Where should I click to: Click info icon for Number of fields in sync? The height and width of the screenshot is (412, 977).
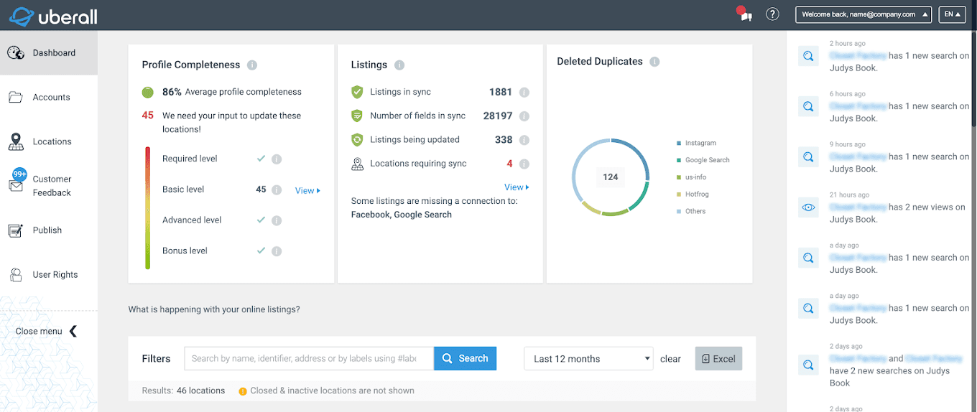[524, 116]
